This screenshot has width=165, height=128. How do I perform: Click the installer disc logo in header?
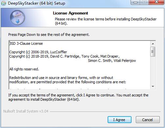[x=17, y=17]
